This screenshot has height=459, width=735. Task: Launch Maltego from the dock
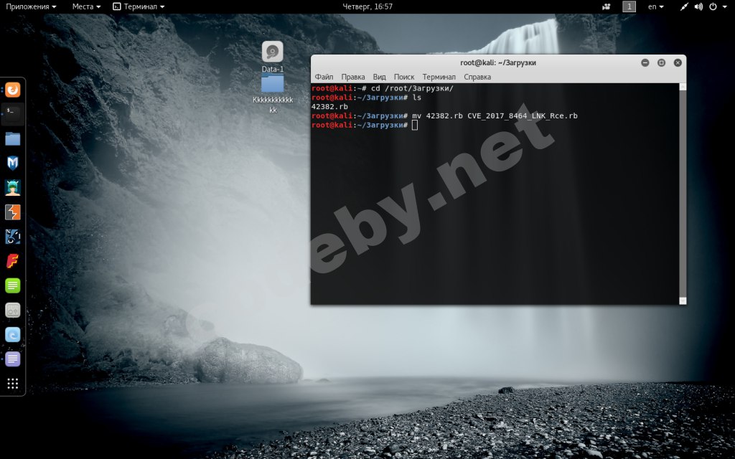click(13, 237)
